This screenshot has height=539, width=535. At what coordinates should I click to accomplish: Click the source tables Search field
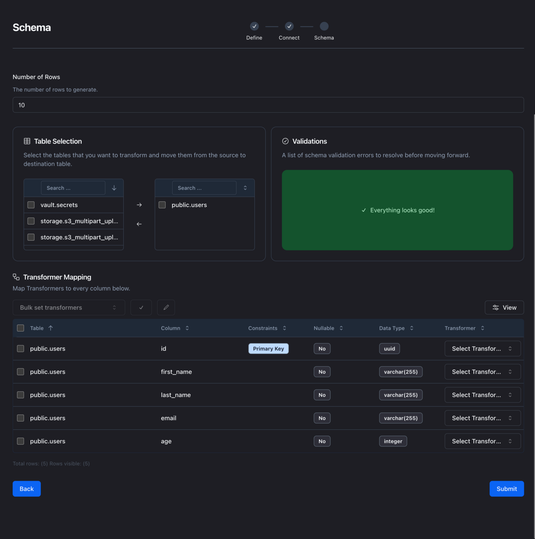coord(73,188)
